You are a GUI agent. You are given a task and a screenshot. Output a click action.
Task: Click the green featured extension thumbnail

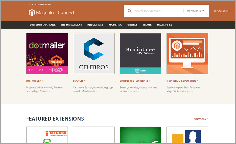pos(141,135)
